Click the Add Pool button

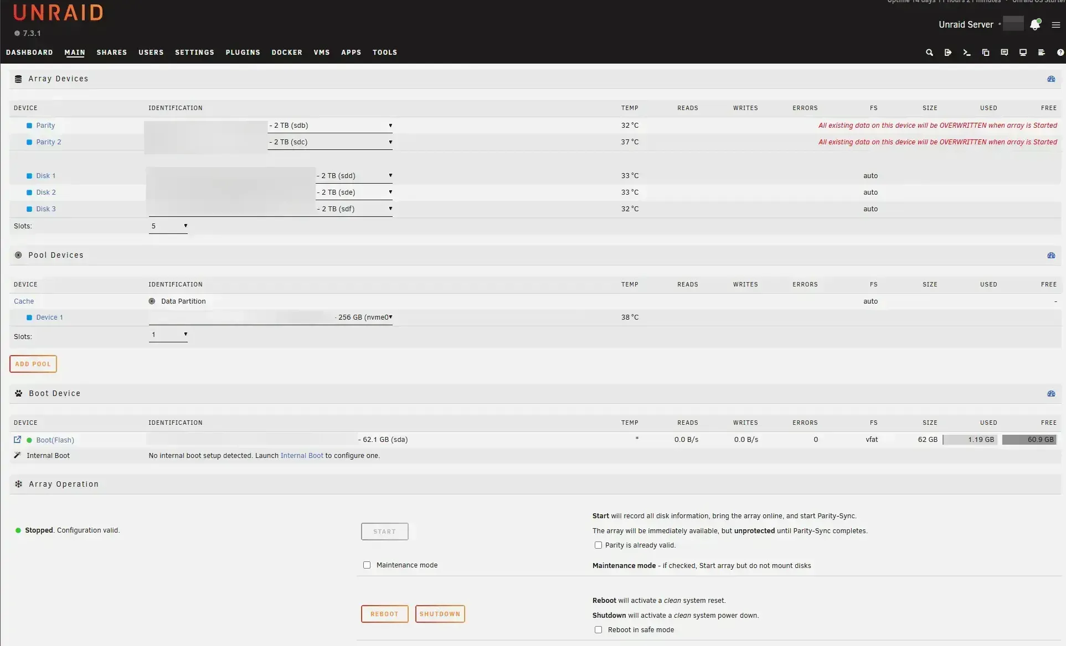click(33, 364)
